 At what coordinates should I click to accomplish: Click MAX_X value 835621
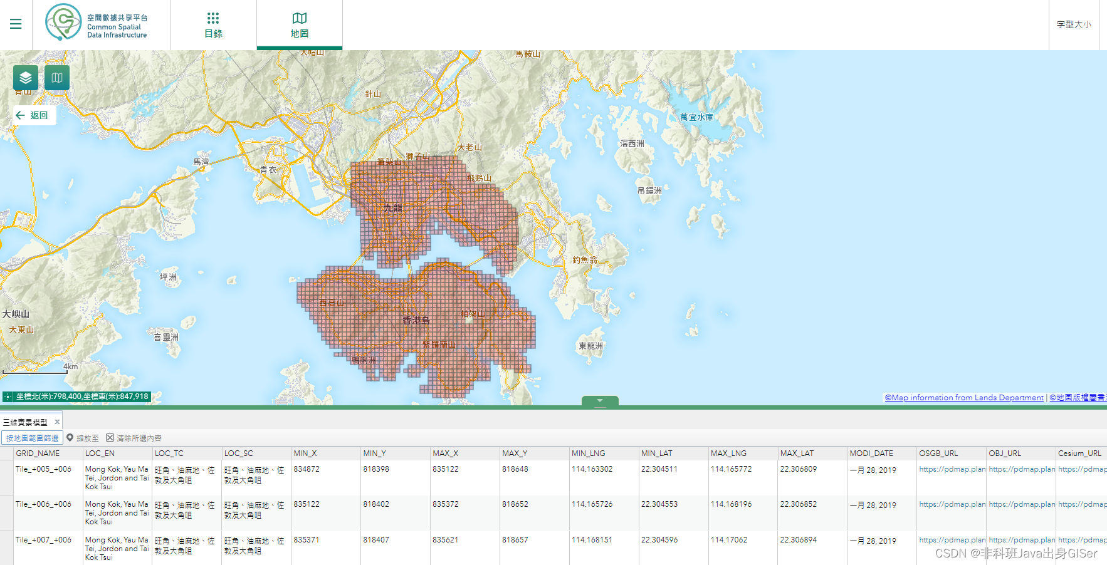[x=445, y=540]
